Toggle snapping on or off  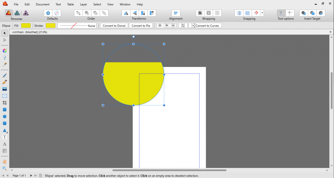click(256, 13)
